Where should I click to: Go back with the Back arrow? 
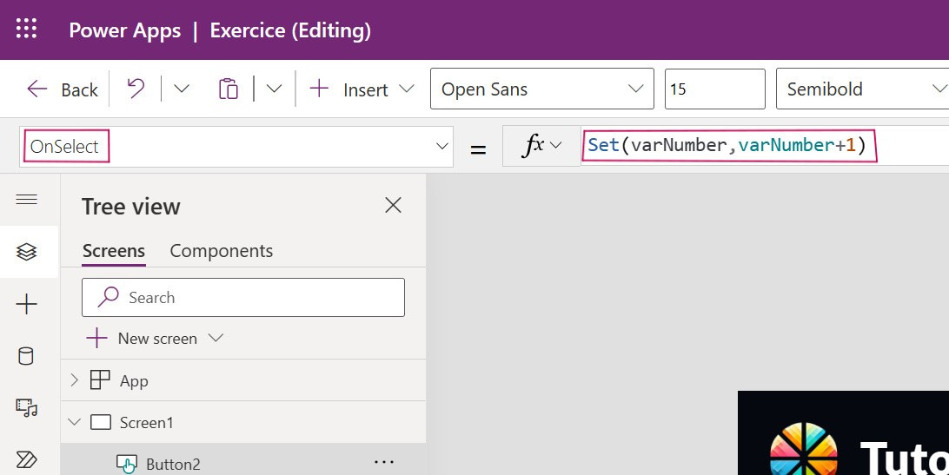(x=63, y=89)
